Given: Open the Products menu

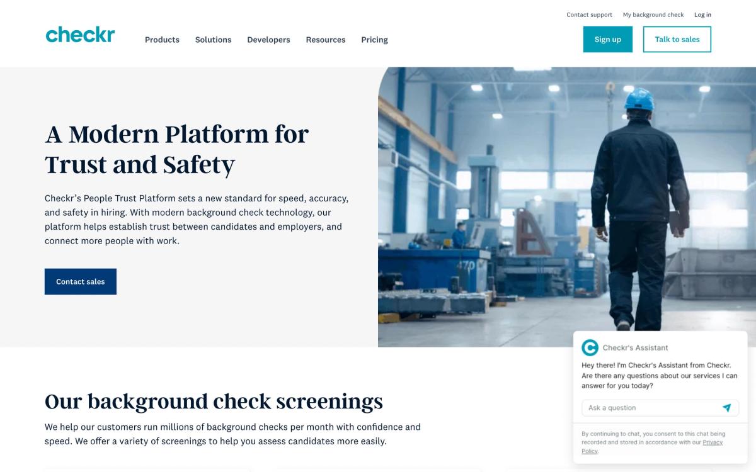Looking at the screenshot, I should click(162, 40).
